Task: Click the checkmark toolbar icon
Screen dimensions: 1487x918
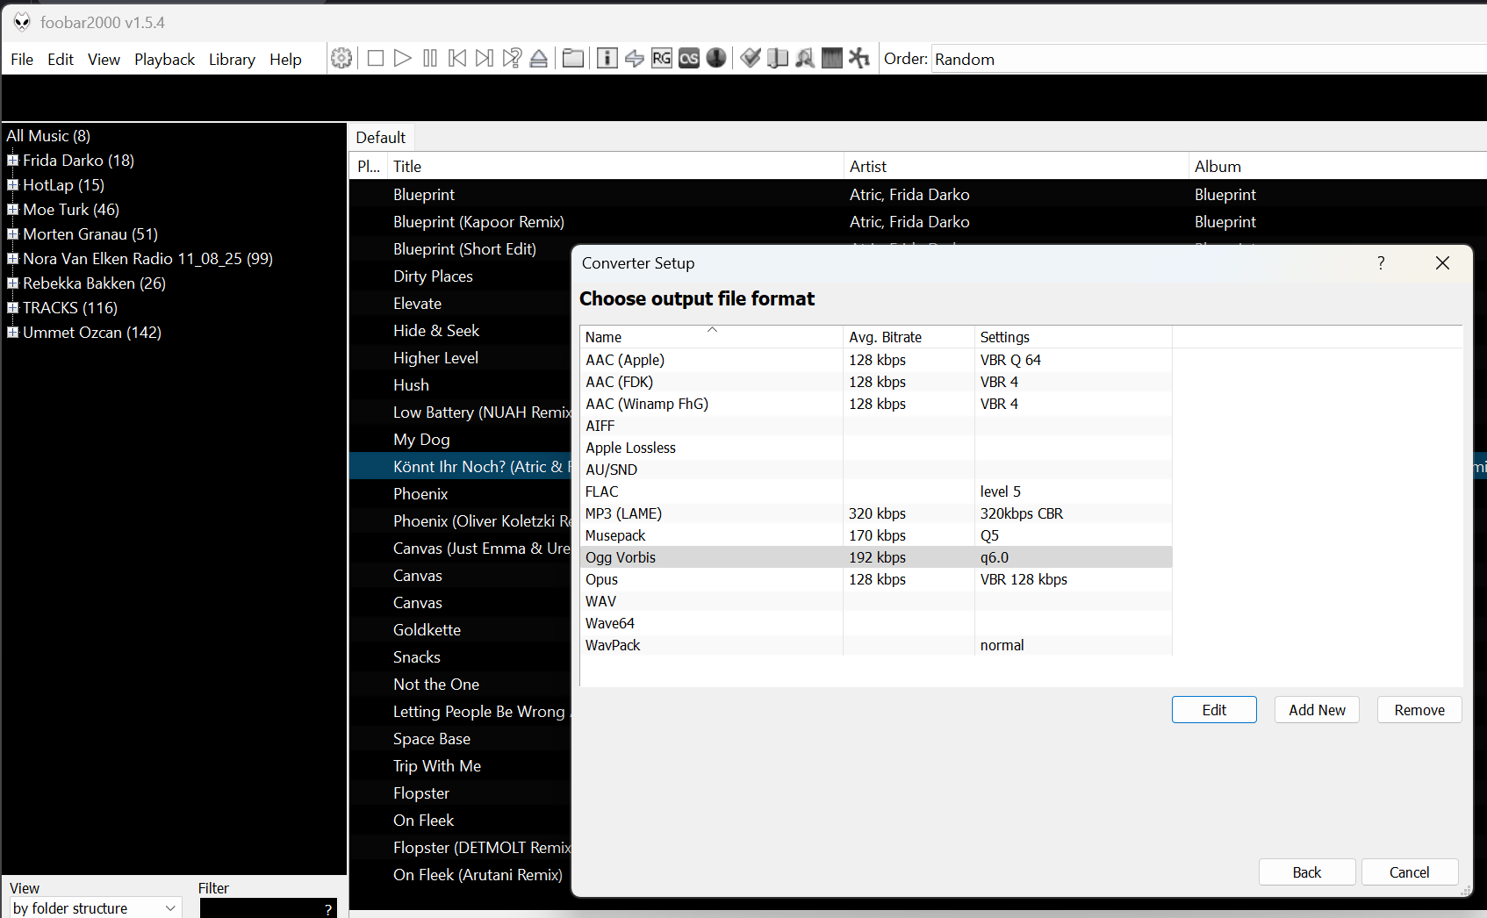Action: pyautogui.click(x=751, y=58)
